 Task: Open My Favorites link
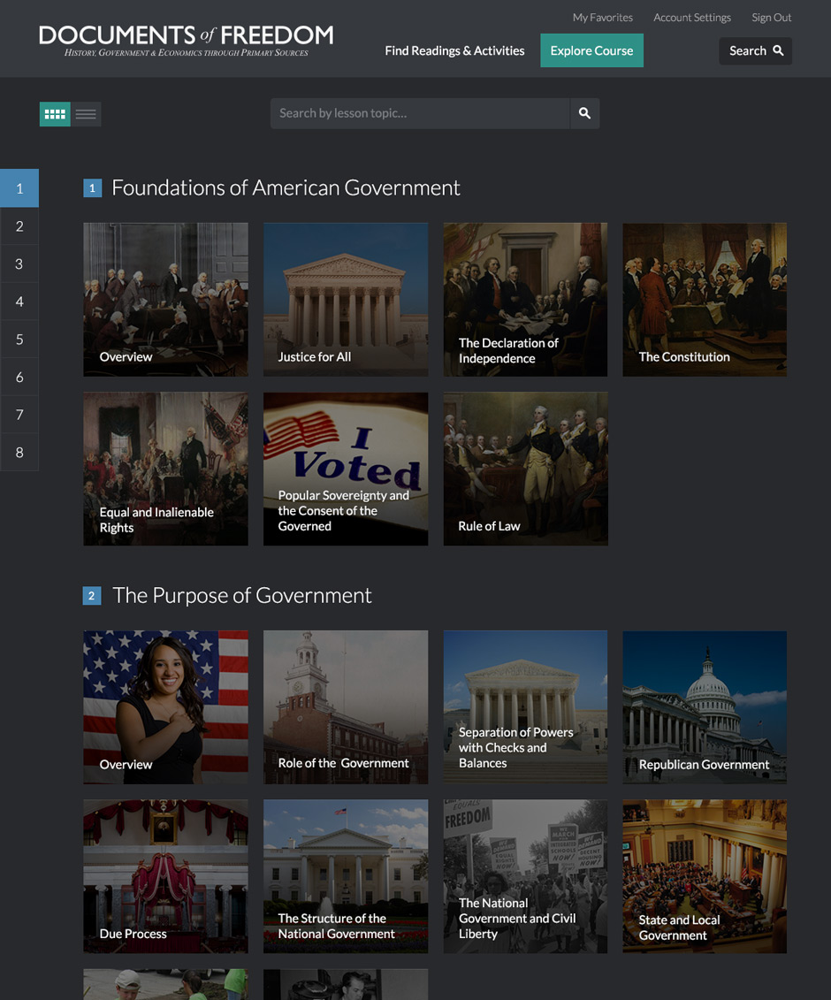point(603,17)
